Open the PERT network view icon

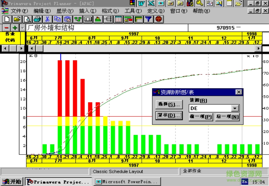pos(78,19)
